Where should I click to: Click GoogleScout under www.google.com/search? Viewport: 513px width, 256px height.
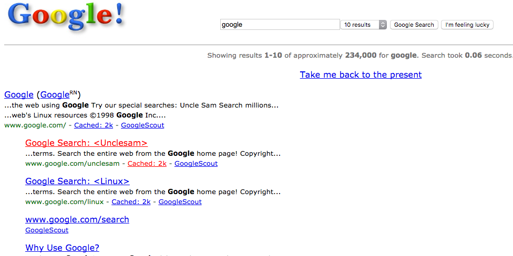[x=47, y=230]
